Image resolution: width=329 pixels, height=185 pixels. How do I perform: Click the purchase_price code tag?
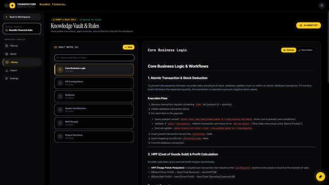243,168
